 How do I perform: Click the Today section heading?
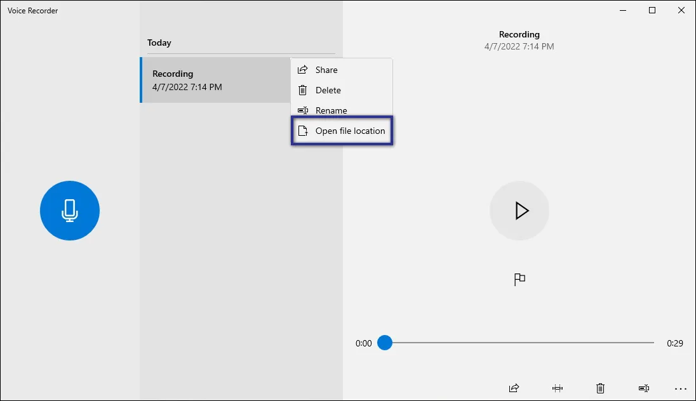159,43
